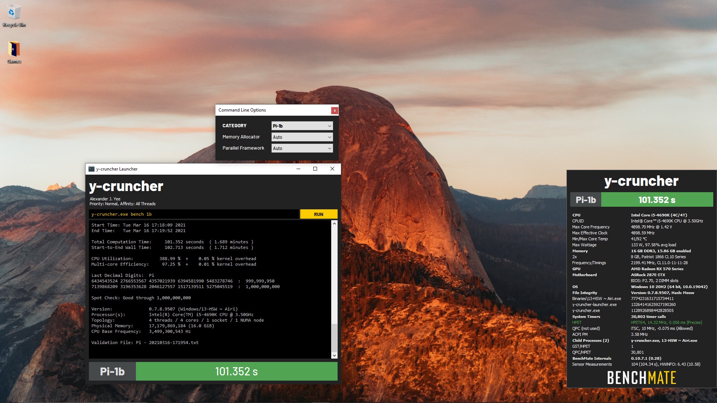717x403 pixels.
Task: Click 'ASRock Z87E-ITX' motherboard value
Action: (648, 275)
